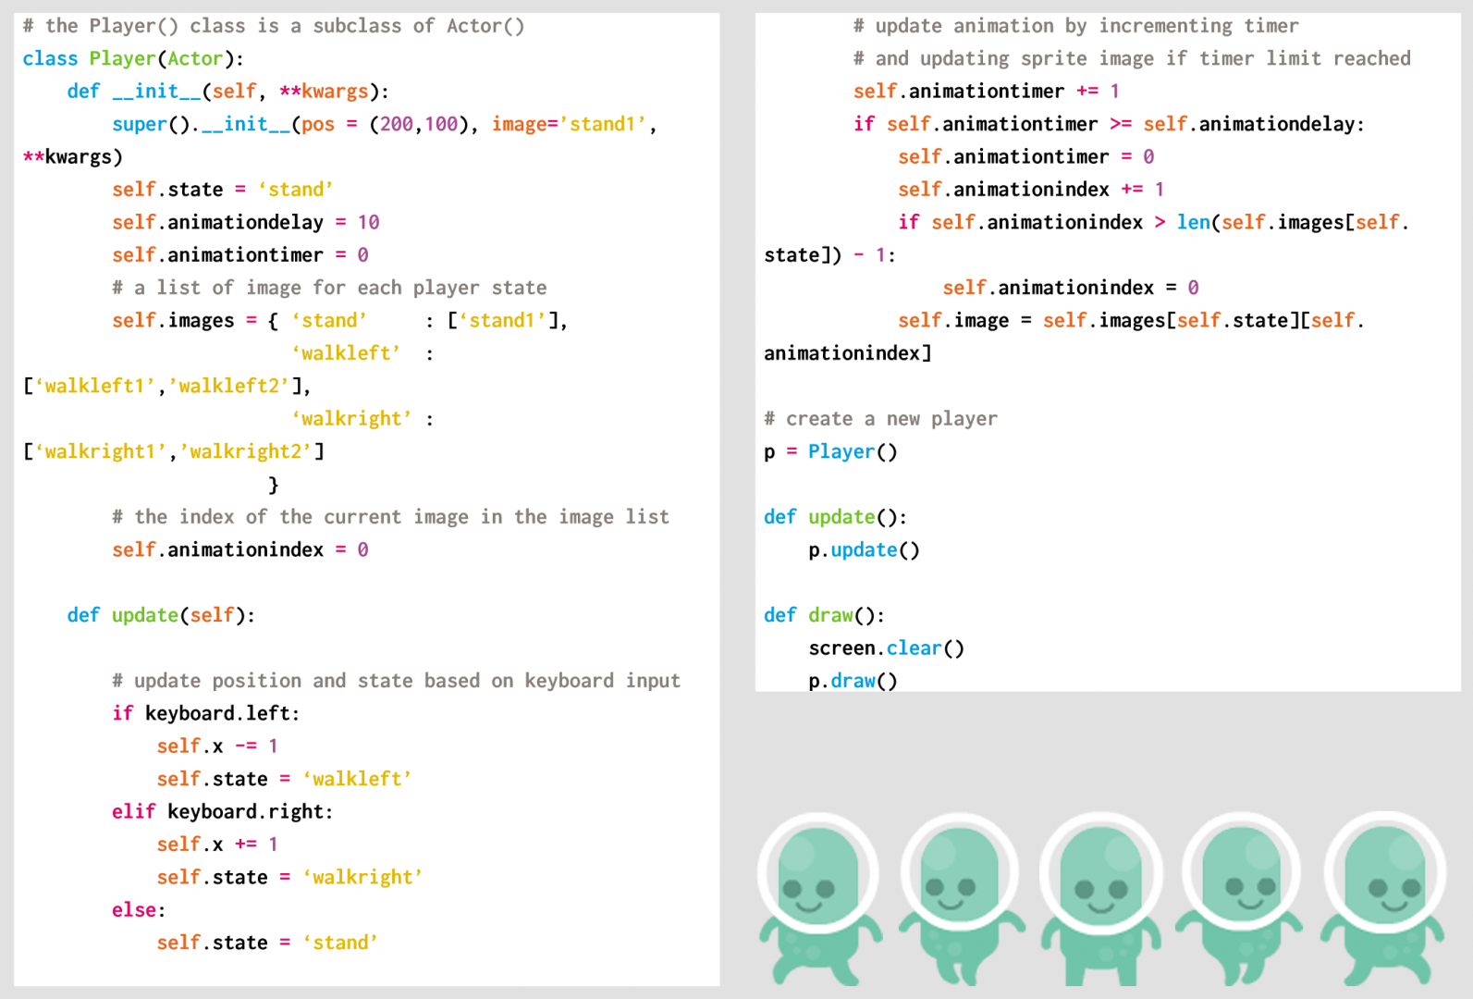1473x999 pixels.
Task: Click the 'class Player(Actor):' line
Action: click(x=133, y=59)
